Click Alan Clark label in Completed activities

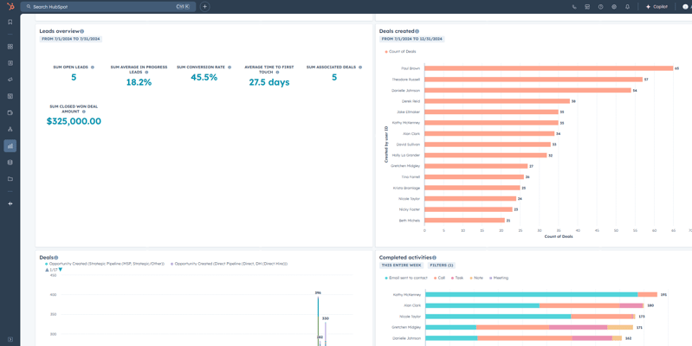tap(412, 305)
